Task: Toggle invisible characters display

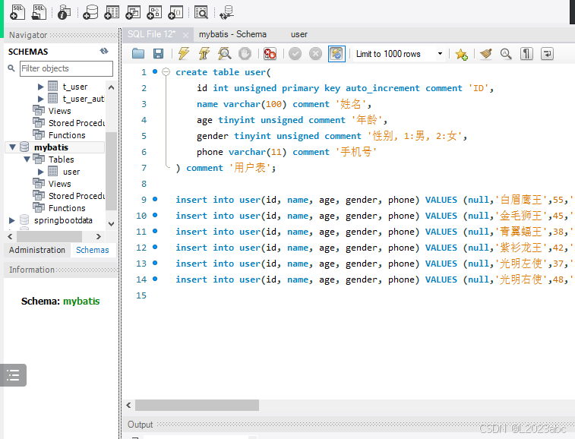Action: coord(526,54)
